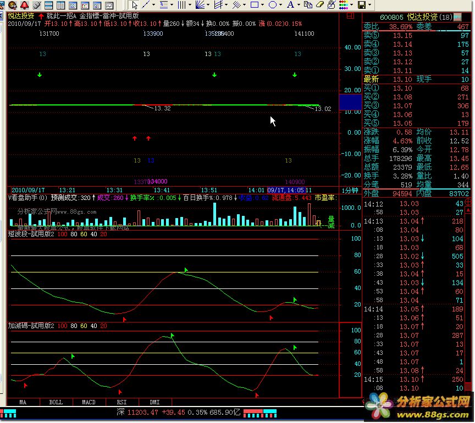Open color palette dropdown arrow

(352, 4)
